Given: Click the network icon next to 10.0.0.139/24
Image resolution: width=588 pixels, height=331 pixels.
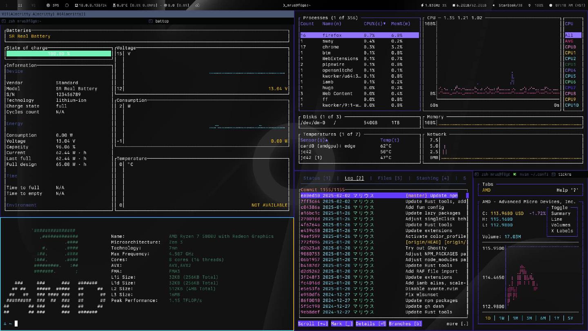Looking at the screenshot, I should pos(76,5).
